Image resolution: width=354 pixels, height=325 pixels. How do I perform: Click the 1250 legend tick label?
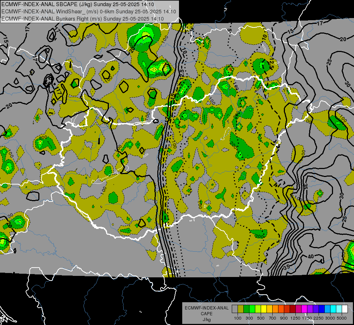click(295, 318)
